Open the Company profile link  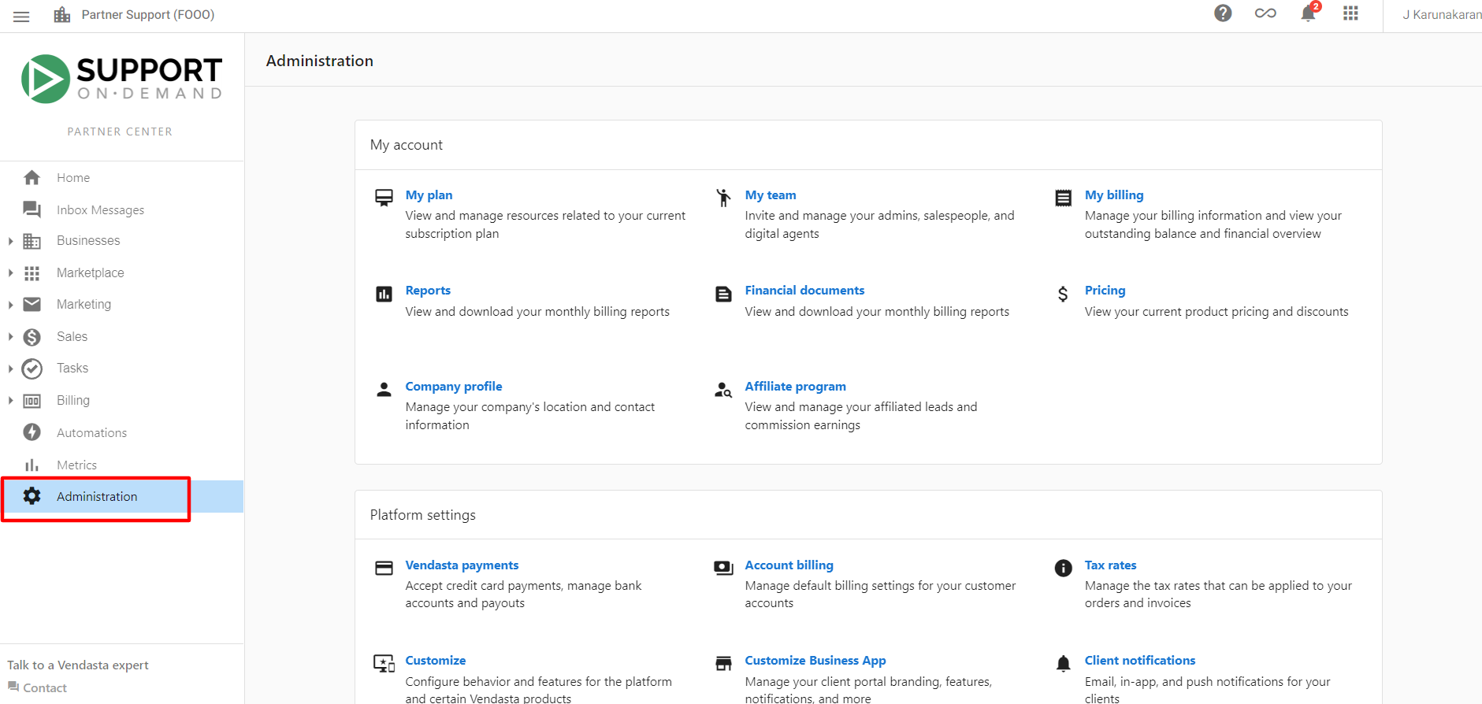[454, 387]
